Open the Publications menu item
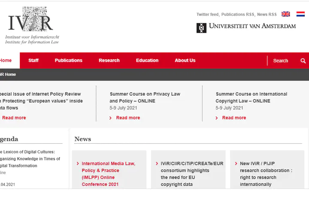The height and width of the screenshot is (206, 309). pos(68,61)
